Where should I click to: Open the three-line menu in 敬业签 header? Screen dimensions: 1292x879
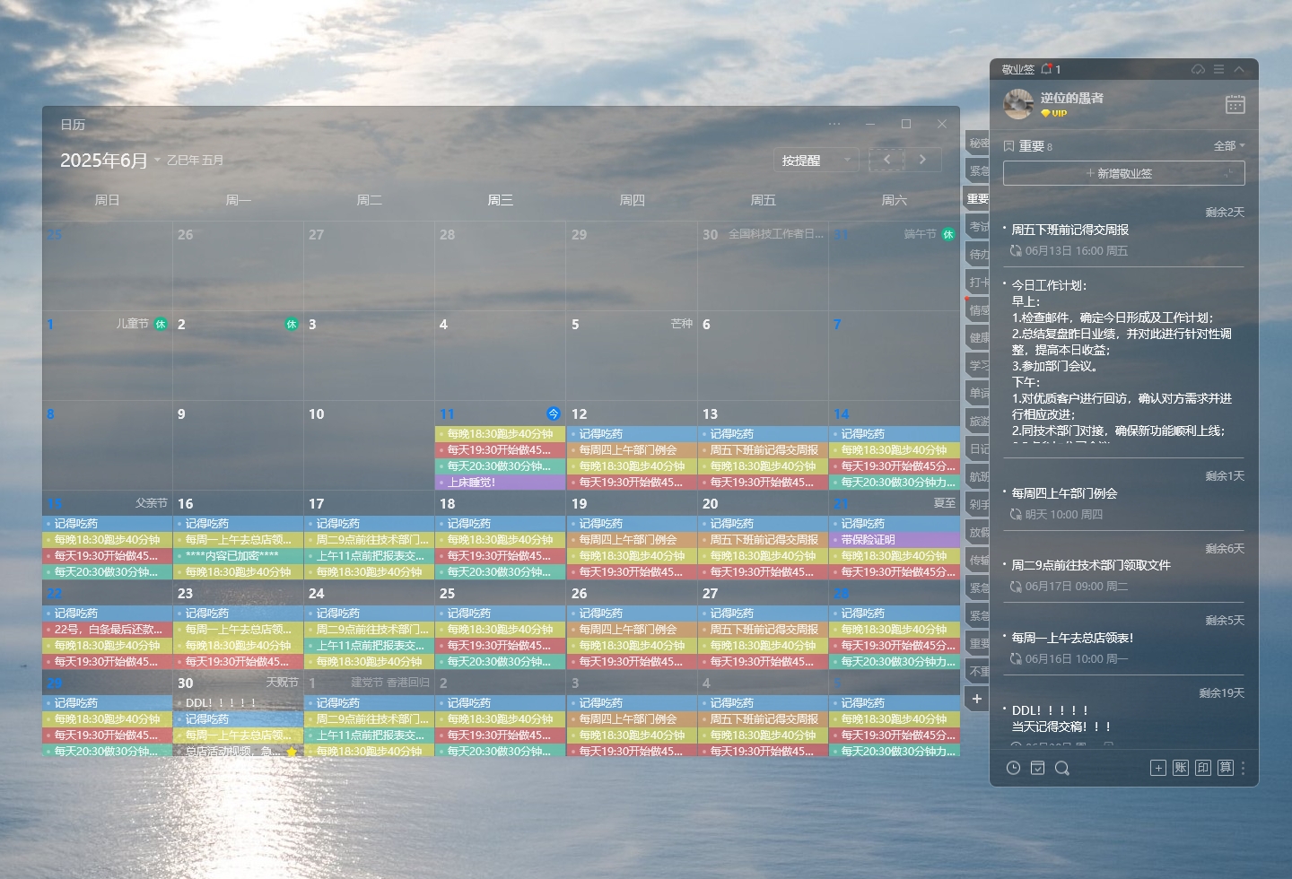click(1218, 69)
